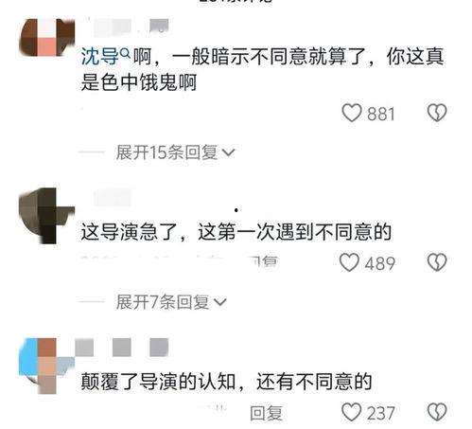Viewport: 472px width, 429px height.
Task: Open first commenter's blurred username
Action: pos(131,27)
